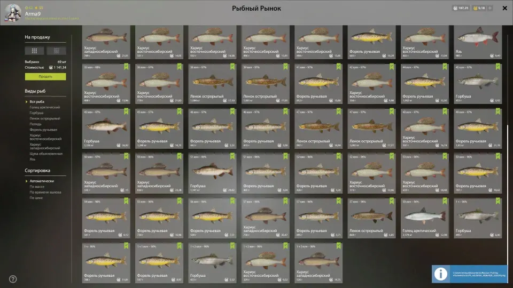Click the На продажу heading
The height and width of the screenshot is (288, 513).
(37, 37)
